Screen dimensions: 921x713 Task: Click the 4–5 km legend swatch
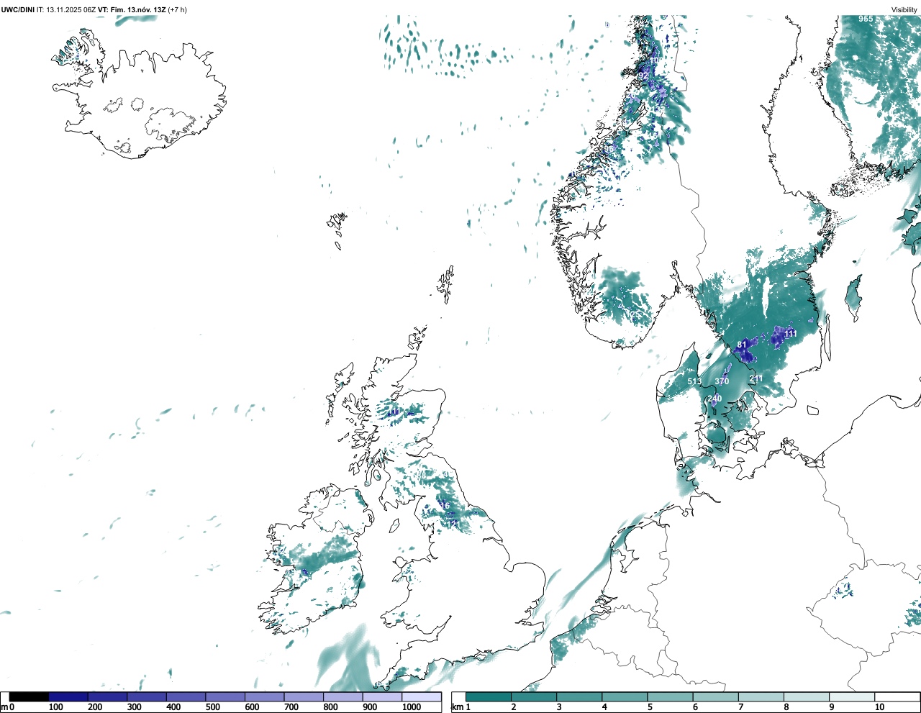pos(625,697)
